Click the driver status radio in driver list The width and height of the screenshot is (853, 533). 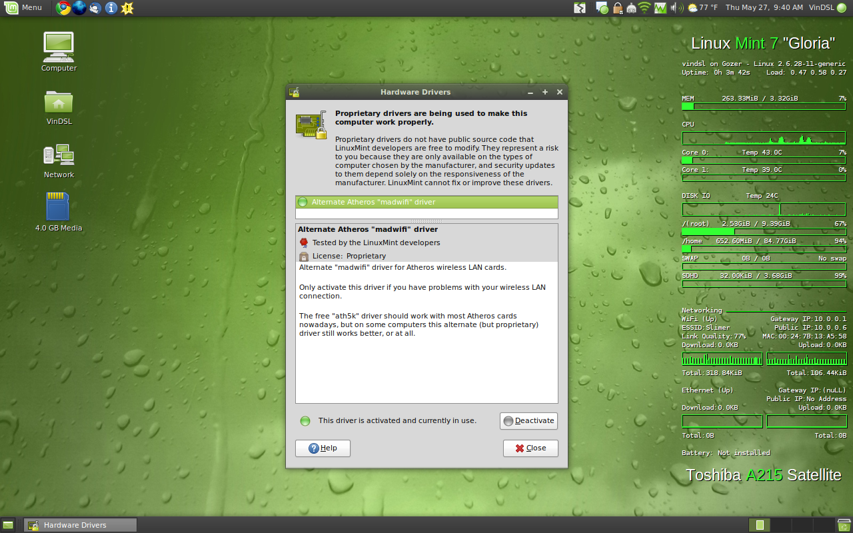pos(303,201)
